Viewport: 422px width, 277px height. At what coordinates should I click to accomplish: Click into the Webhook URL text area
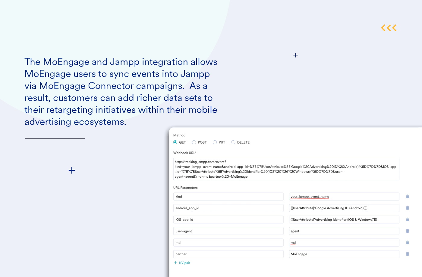(x=286, y=169)
